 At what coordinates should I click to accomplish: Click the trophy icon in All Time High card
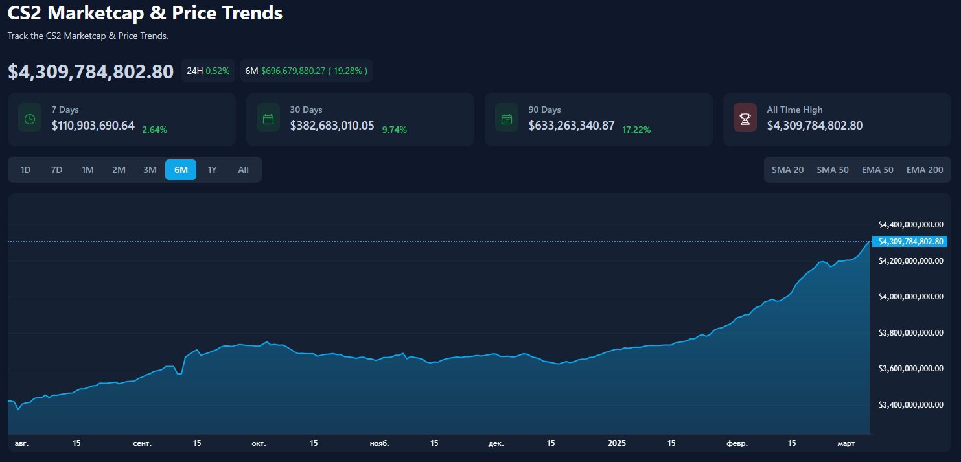tap(745, 119)
